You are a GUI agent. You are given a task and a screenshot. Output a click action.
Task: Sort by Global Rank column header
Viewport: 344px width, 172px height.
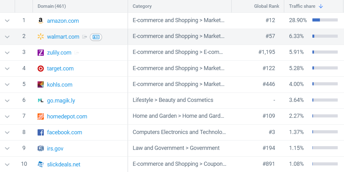coord(267,6)
